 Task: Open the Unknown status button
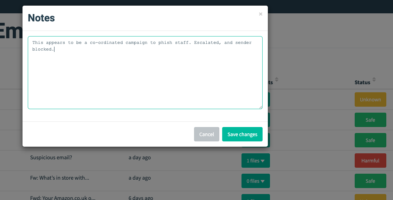370,100
